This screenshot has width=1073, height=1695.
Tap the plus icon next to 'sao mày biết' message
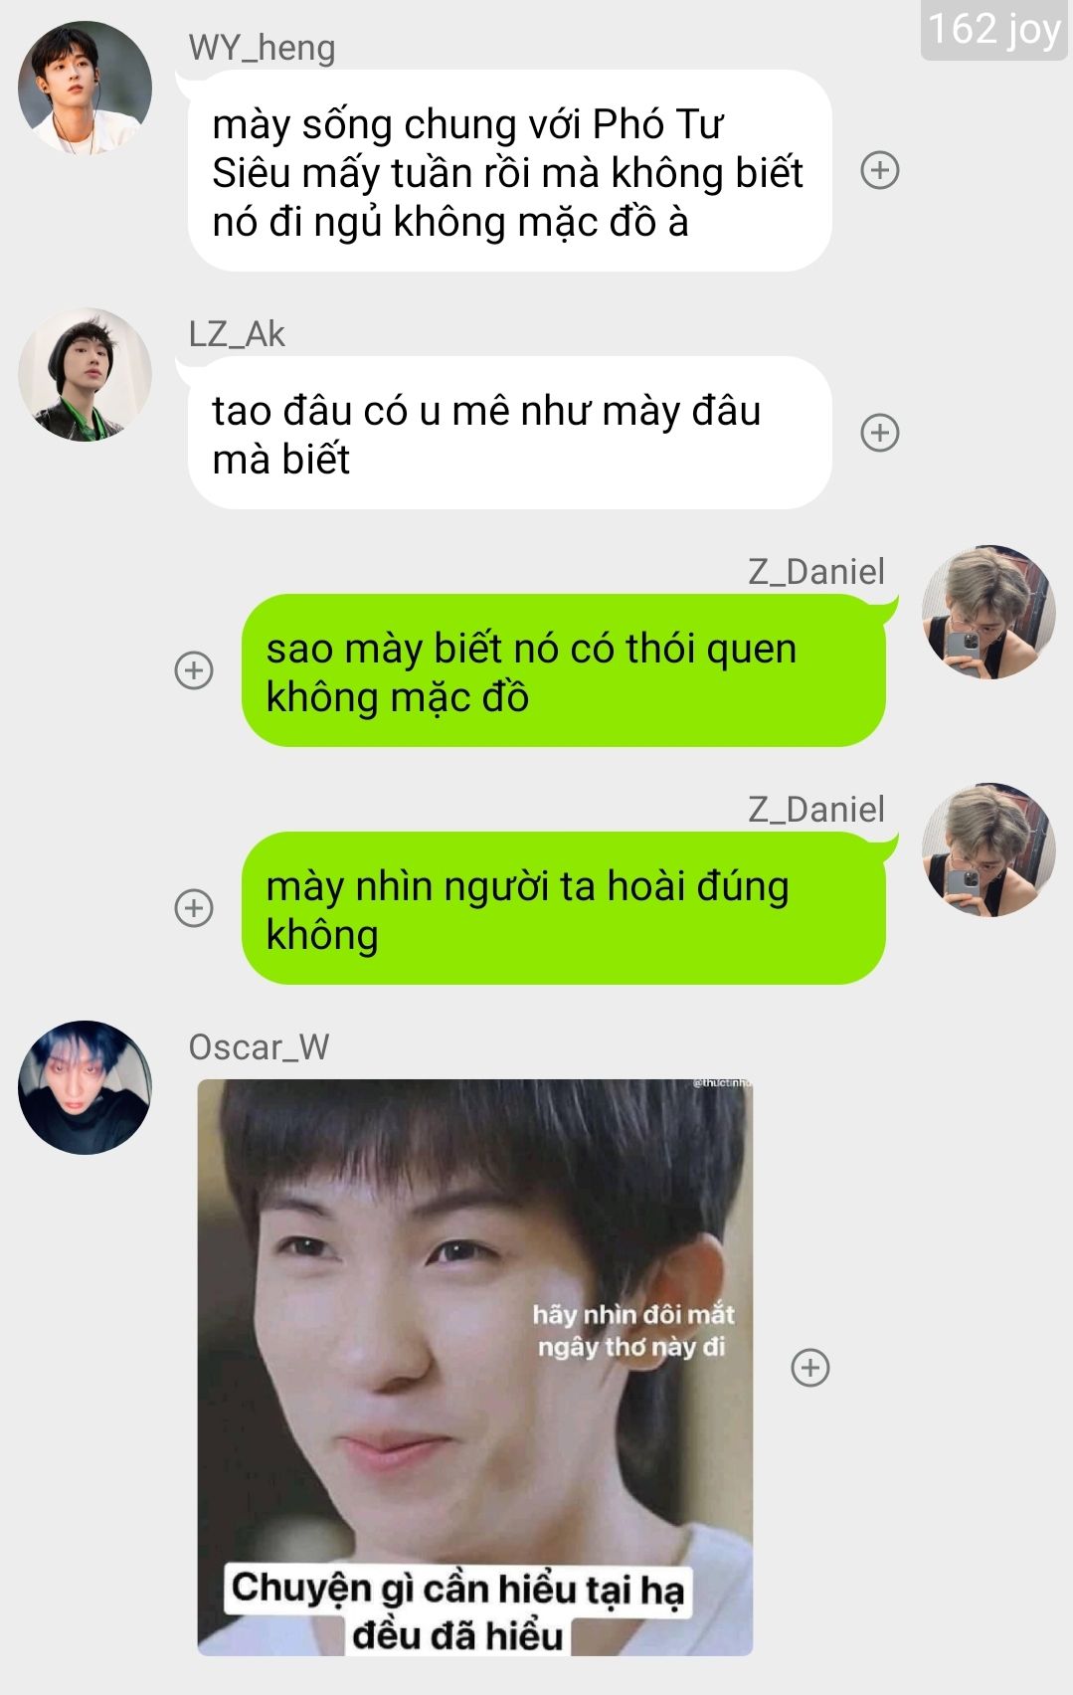pyautogui.click(x=194, y=670)
